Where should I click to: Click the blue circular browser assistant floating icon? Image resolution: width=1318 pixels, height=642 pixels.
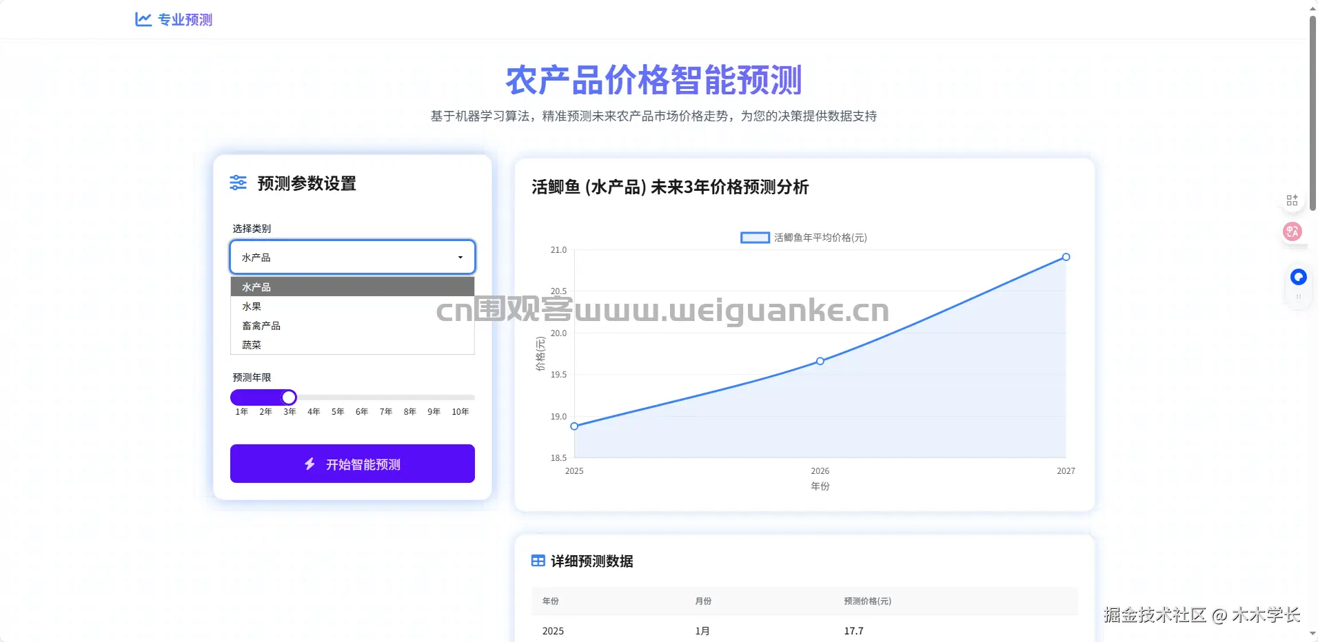tap(1298, 277)
